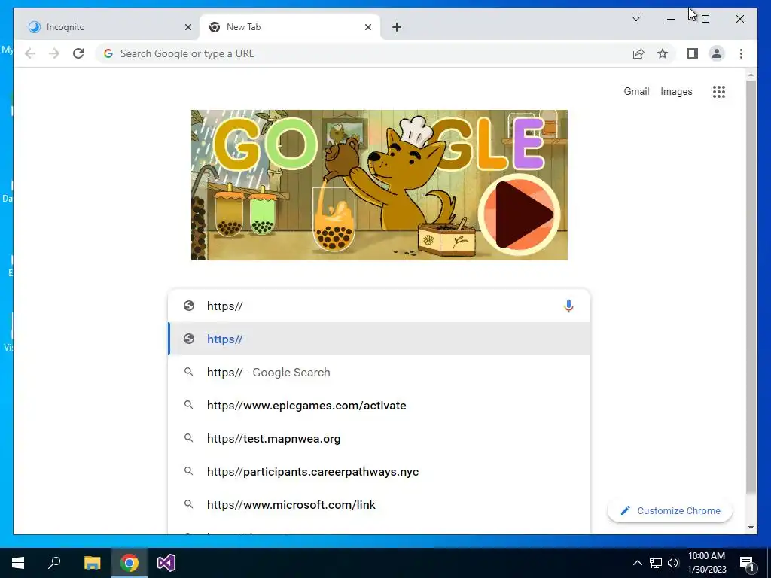Expand the tab search chevron
The height and width of the screenshot is (578, 771).
pos(635,19)
